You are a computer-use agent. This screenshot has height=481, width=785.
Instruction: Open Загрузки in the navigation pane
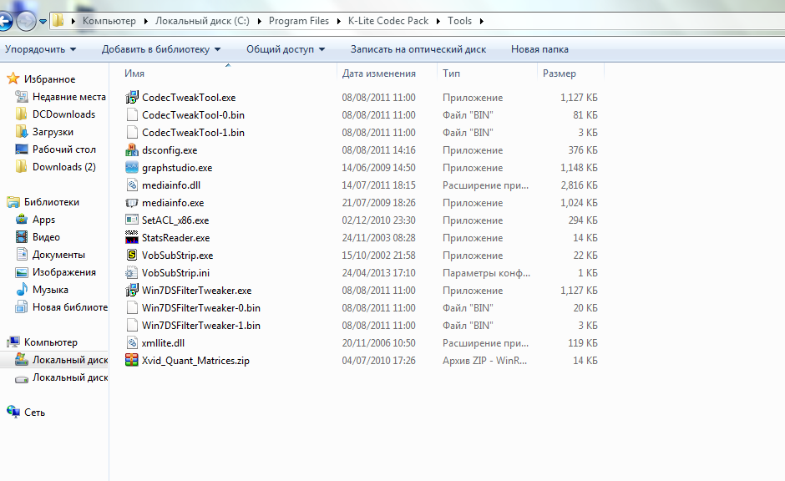point(53,132)
